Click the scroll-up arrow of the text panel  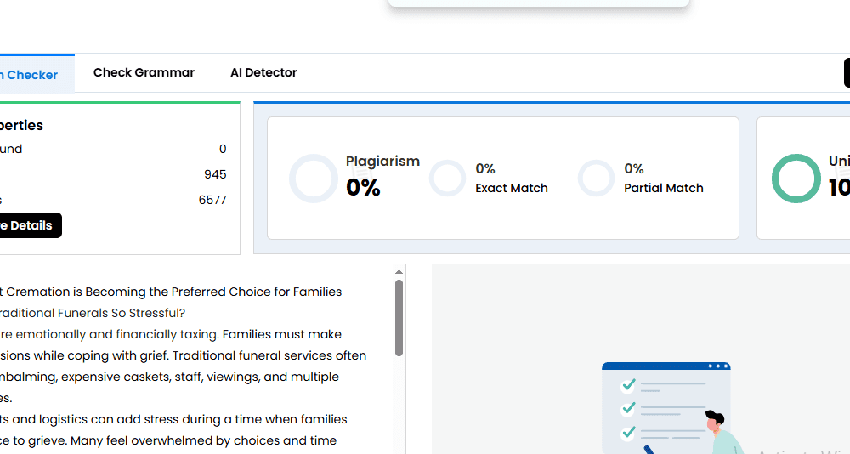399,272
